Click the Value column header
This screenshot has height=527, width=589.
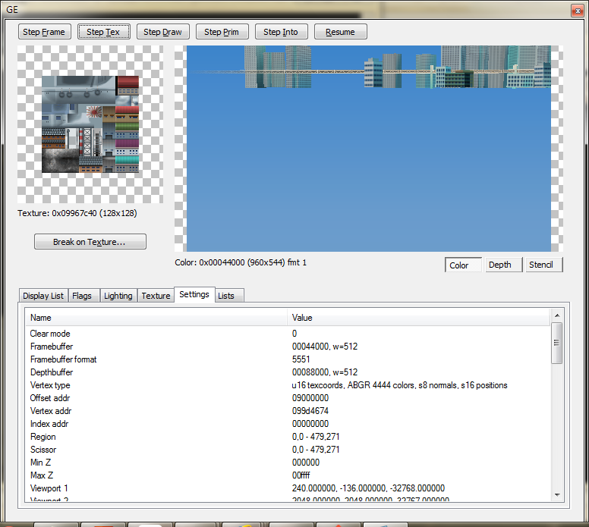click(x=302, y=318)
